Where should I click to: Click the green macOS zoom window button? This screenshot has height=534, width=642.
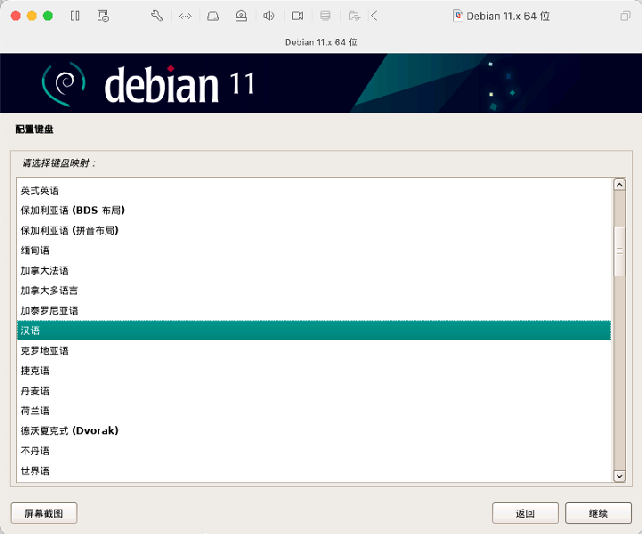48,16
